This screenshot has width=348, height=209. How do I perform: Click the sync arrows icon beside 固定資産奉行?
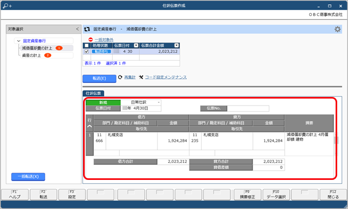click(x=87, y=29)
